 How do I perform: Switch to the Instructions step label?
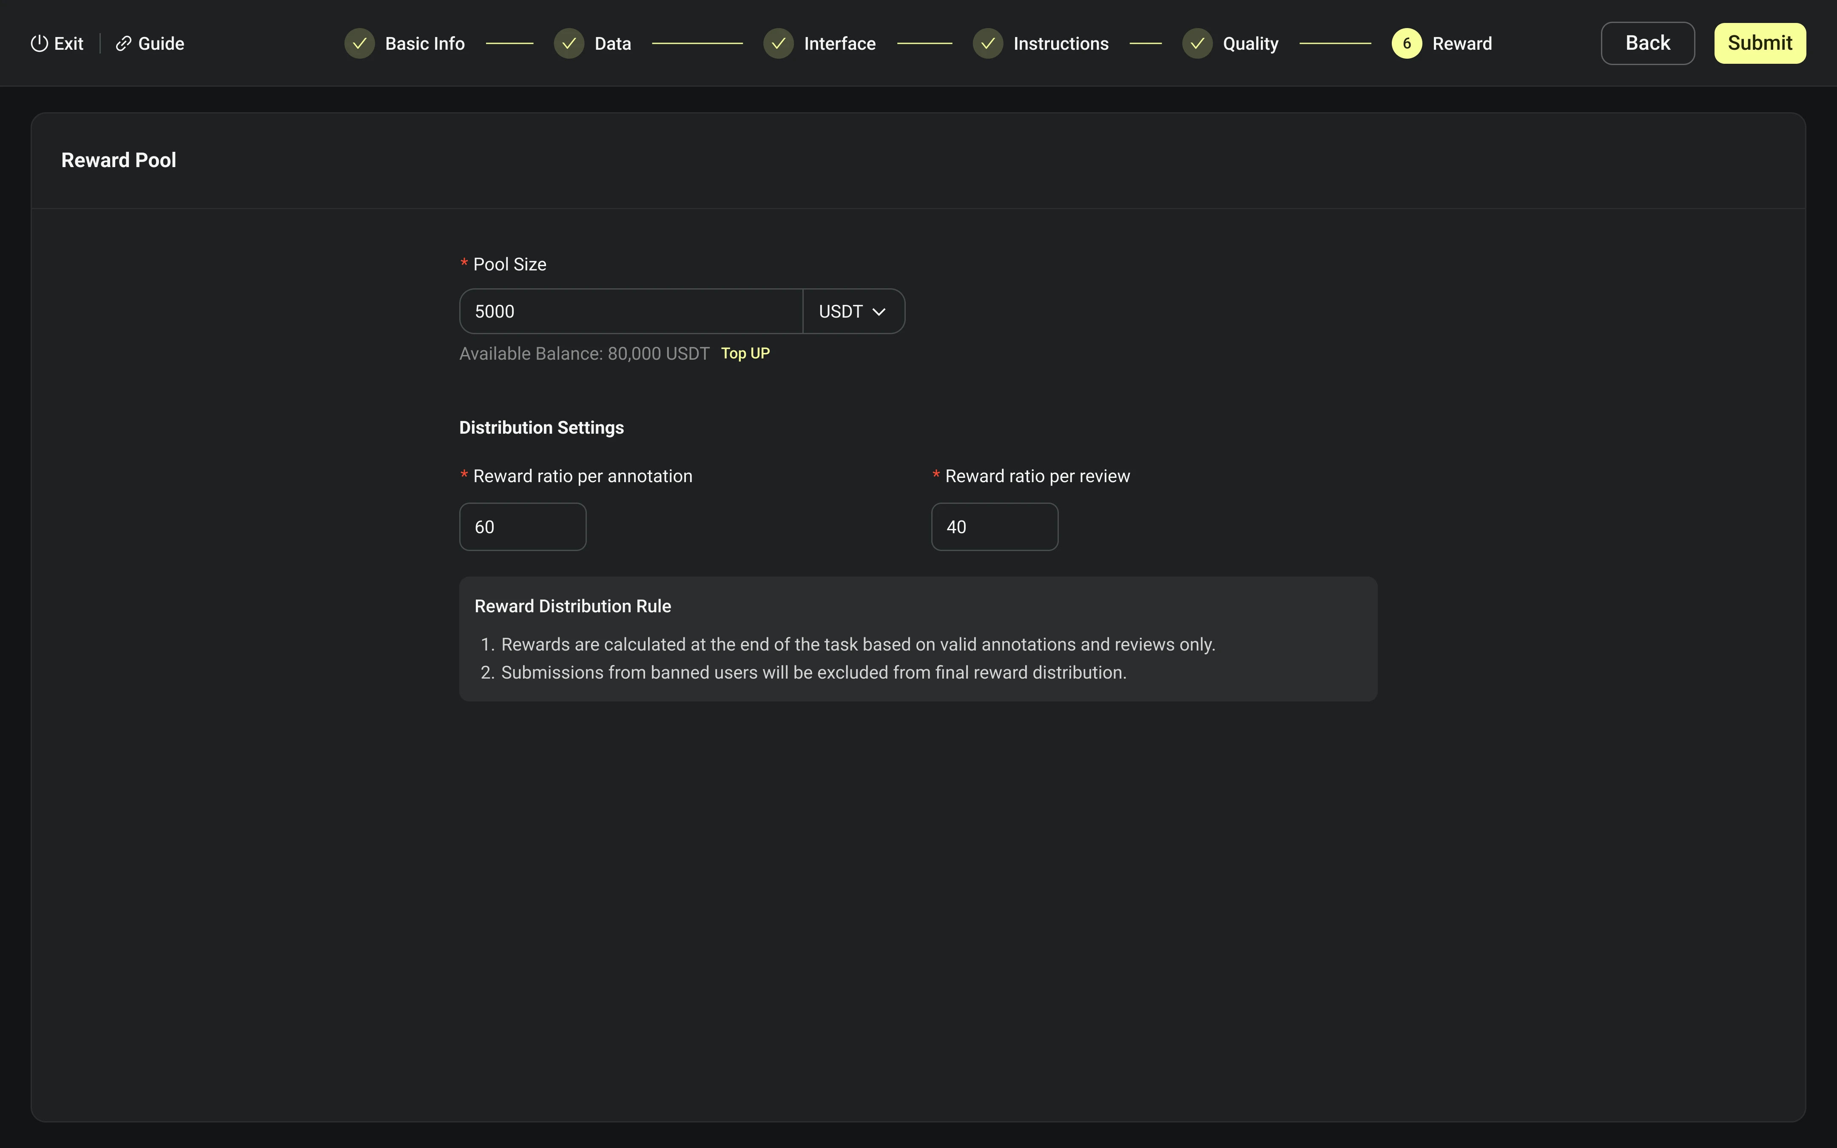pyautogui.click(x=1061, y=43)
